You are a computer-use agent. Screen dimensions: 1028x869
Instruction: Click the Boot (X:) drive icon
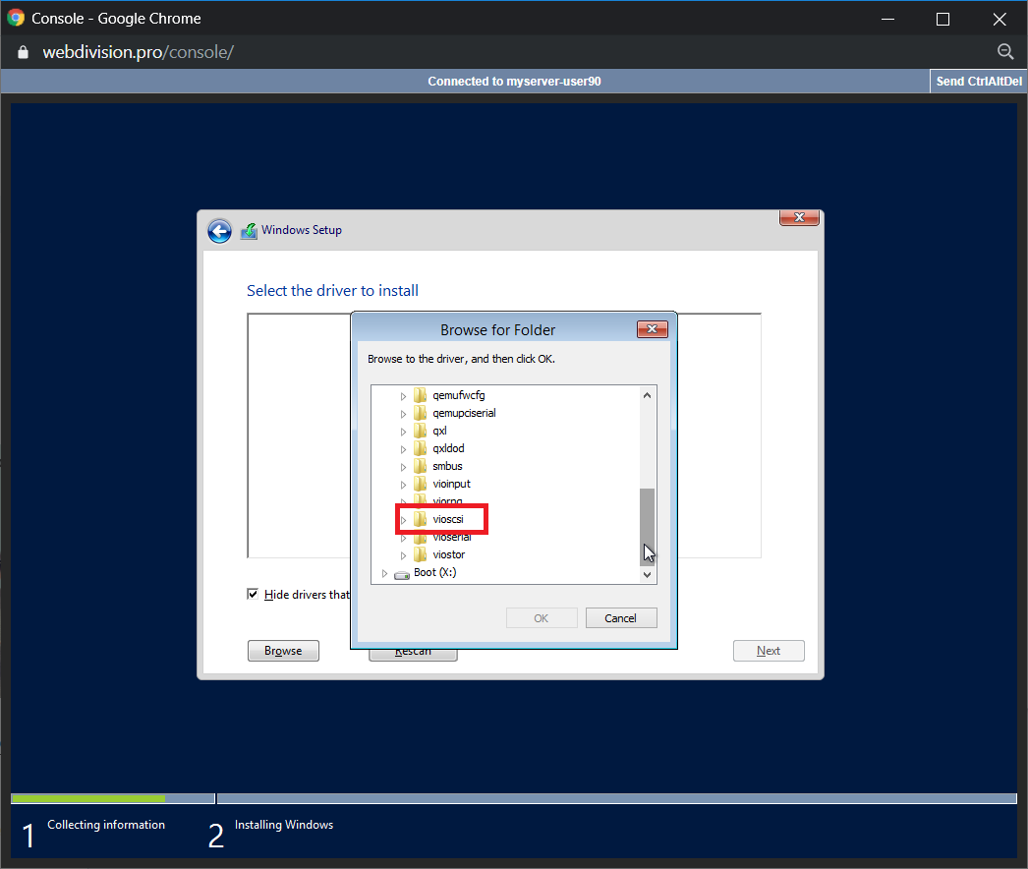pos(401,573)
